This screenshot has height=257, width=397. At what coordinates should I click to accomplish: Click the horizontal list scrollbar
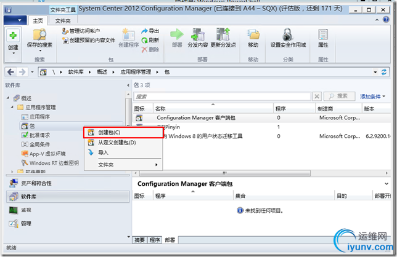pos(224,173)
